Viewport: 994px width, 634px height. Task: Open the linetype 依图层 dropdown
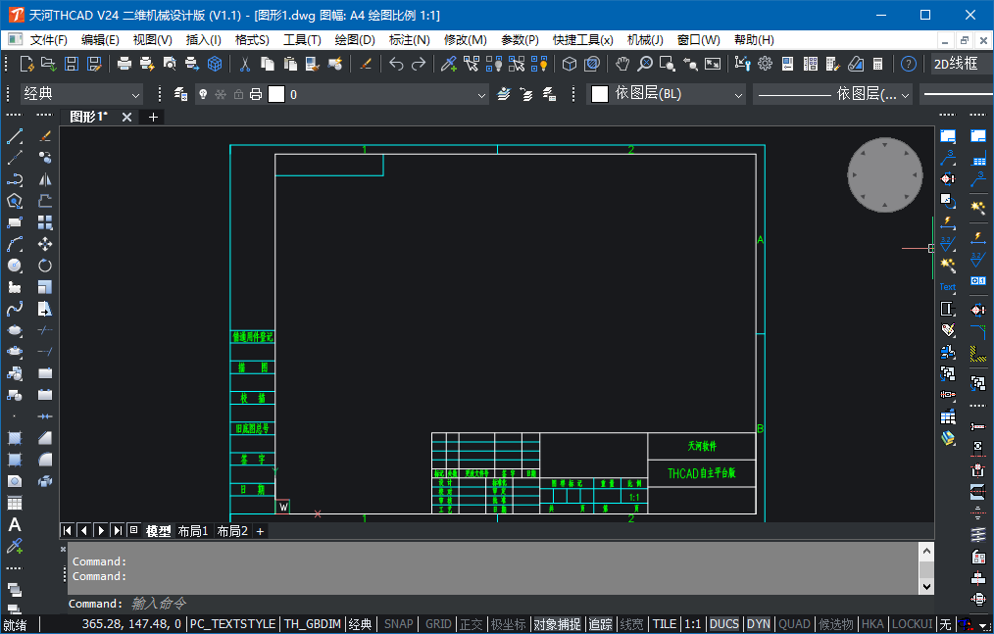tap(833, 94)
